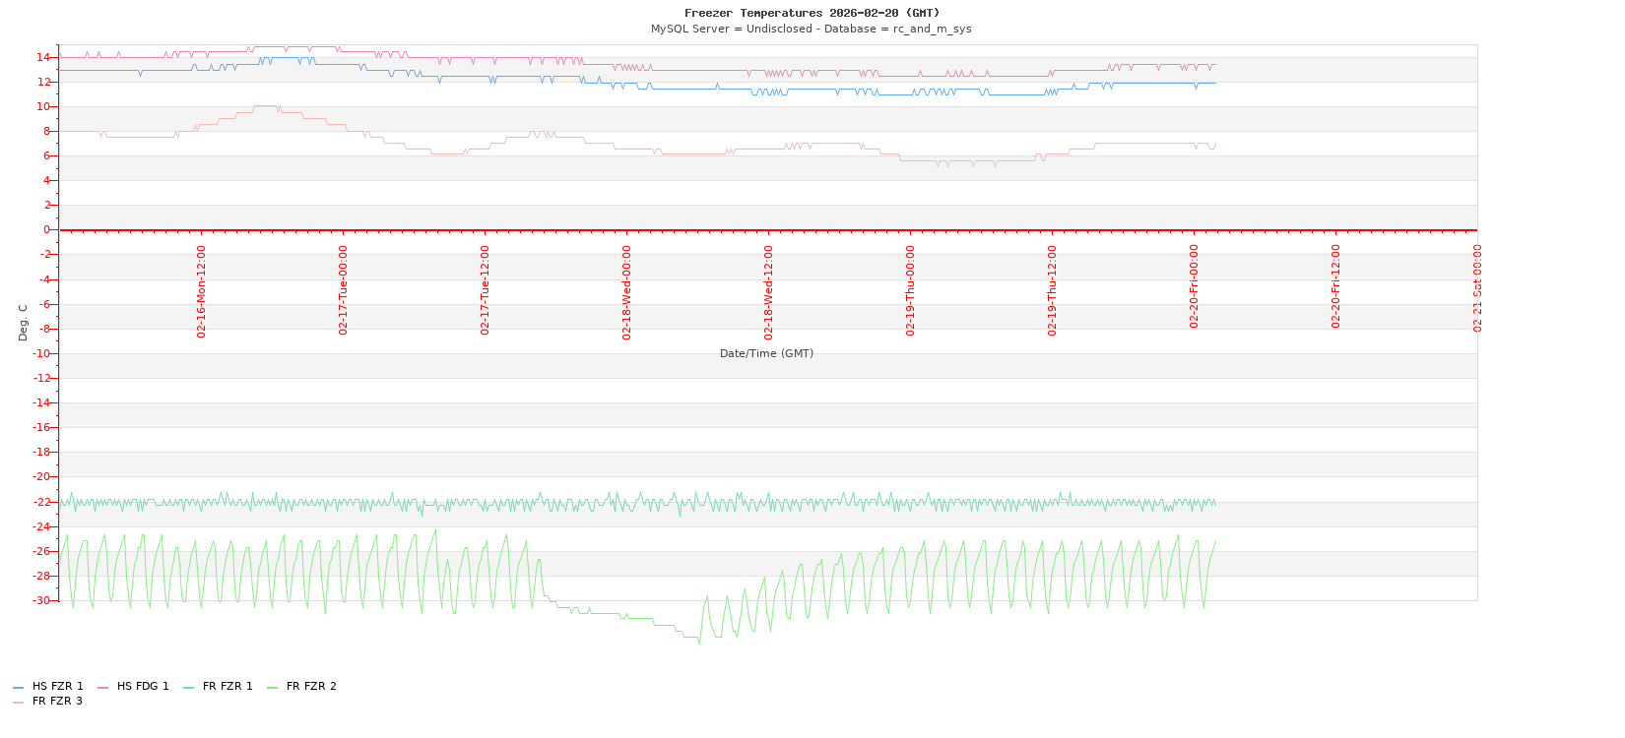Click the teal FR FZR 1 legend marker
1625x738 pixels.
point(188,688)
